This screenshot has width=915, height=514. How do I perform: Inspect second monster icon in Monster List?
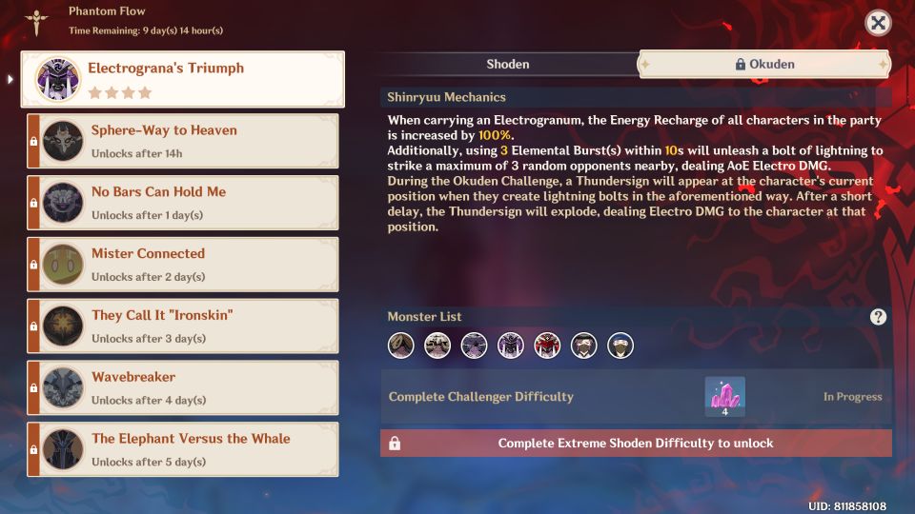[x=437, y=346]
